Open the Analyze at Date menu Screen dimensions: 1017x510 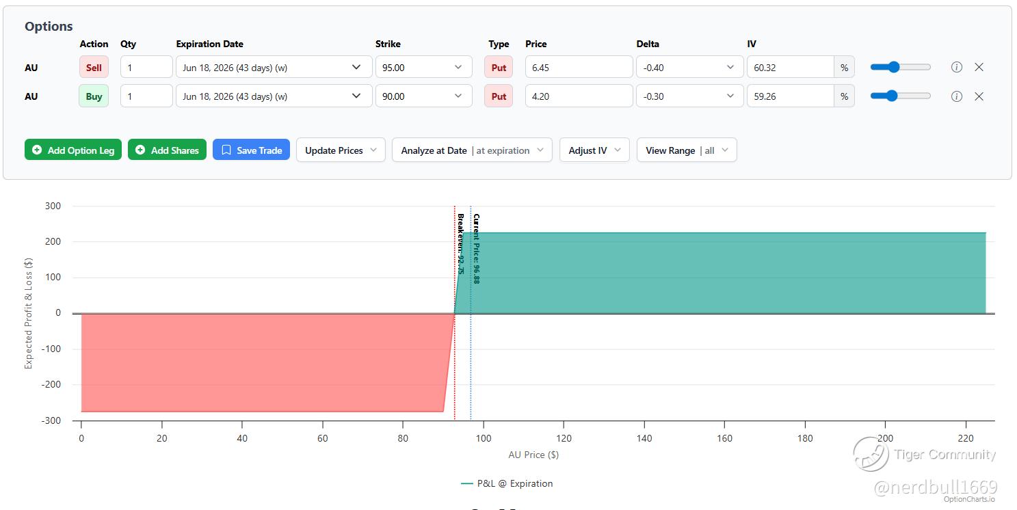[x=472, y=150]
